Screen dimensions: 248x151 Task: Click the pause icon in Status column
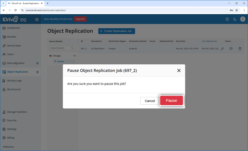(x=231, y=49)
